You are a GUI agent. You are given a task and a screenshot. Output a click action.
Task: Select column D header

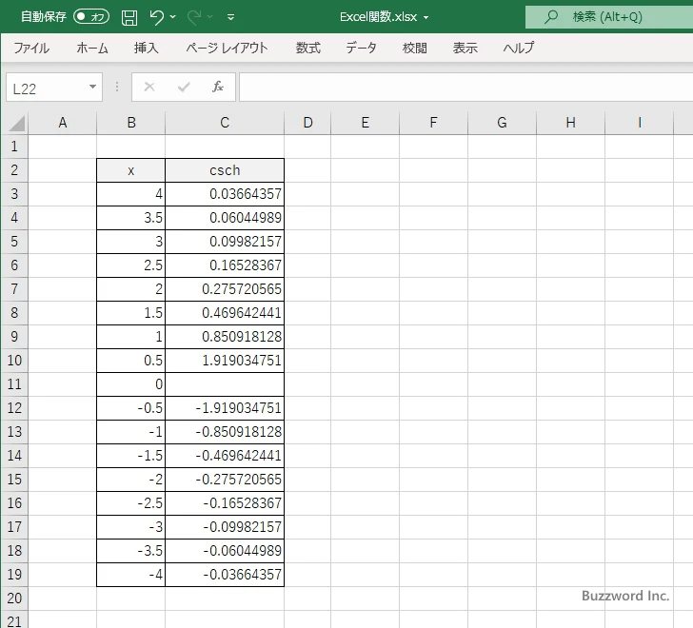[307, 123]
